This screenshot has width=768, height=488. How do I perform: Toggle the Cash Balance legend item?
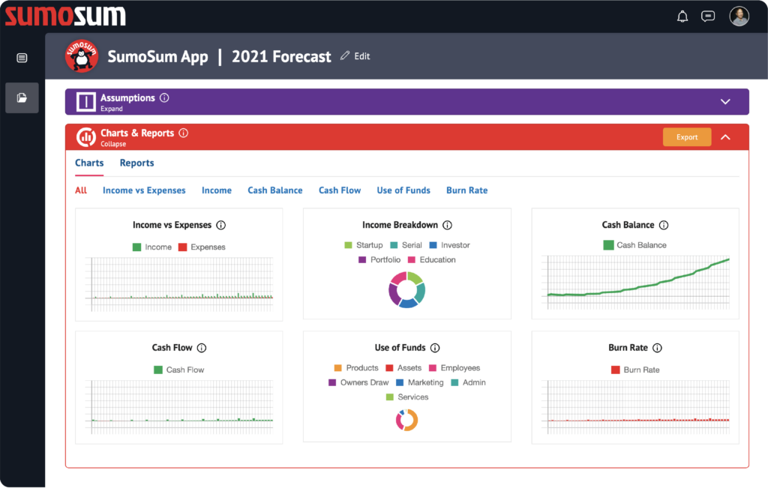[x=634, y=245]
